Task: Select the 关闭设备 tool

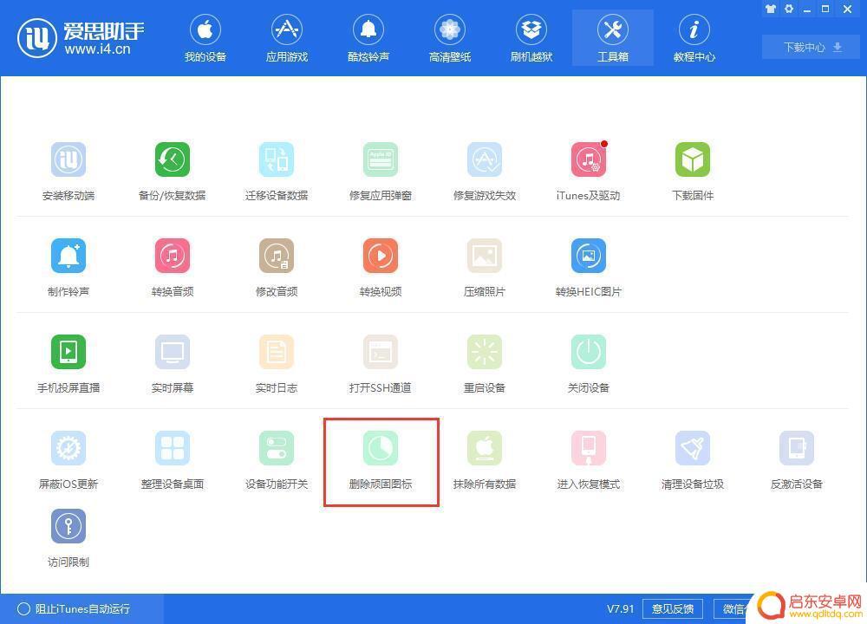Action: point(589,364)
